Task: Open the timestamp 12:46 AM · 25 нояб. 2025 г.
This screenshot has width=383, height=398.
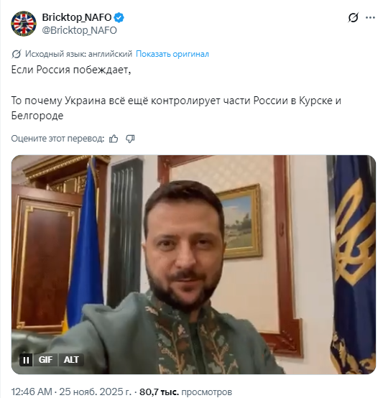Action: coord(71,392)
